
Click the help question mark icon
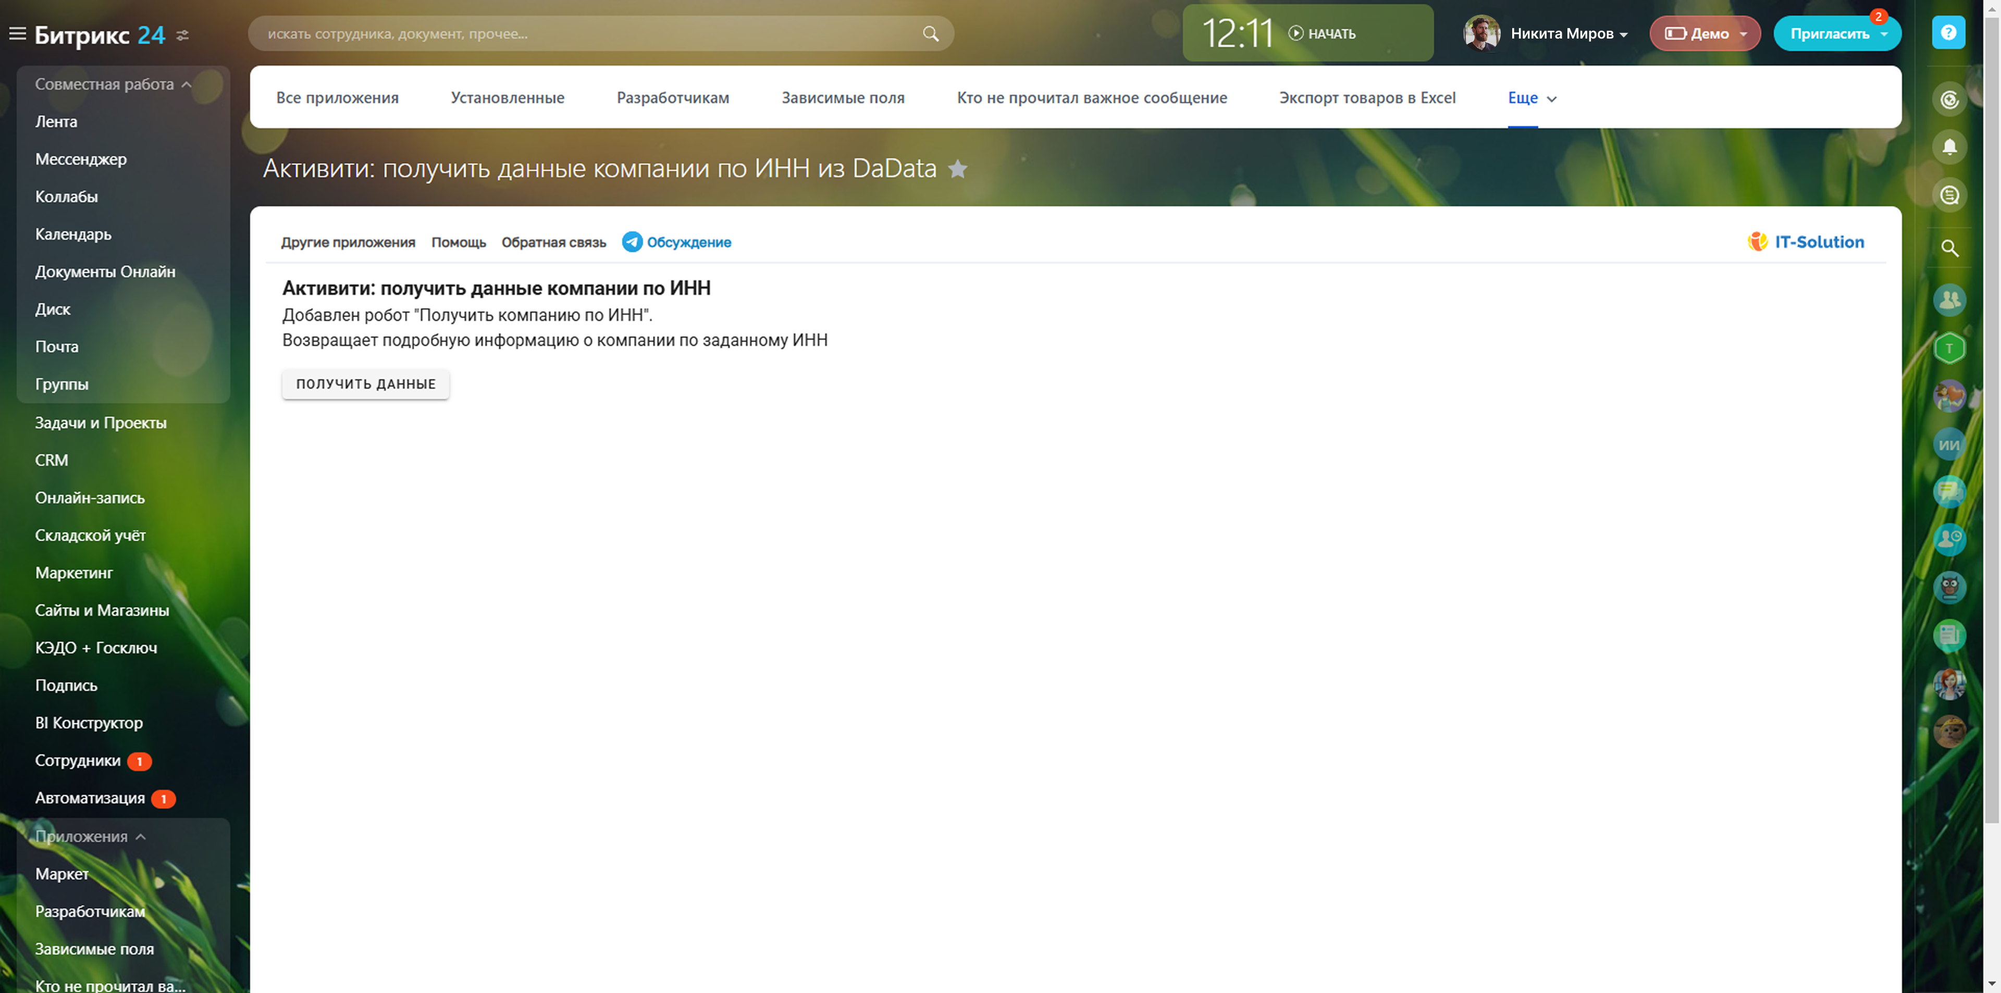point(1947,33)
